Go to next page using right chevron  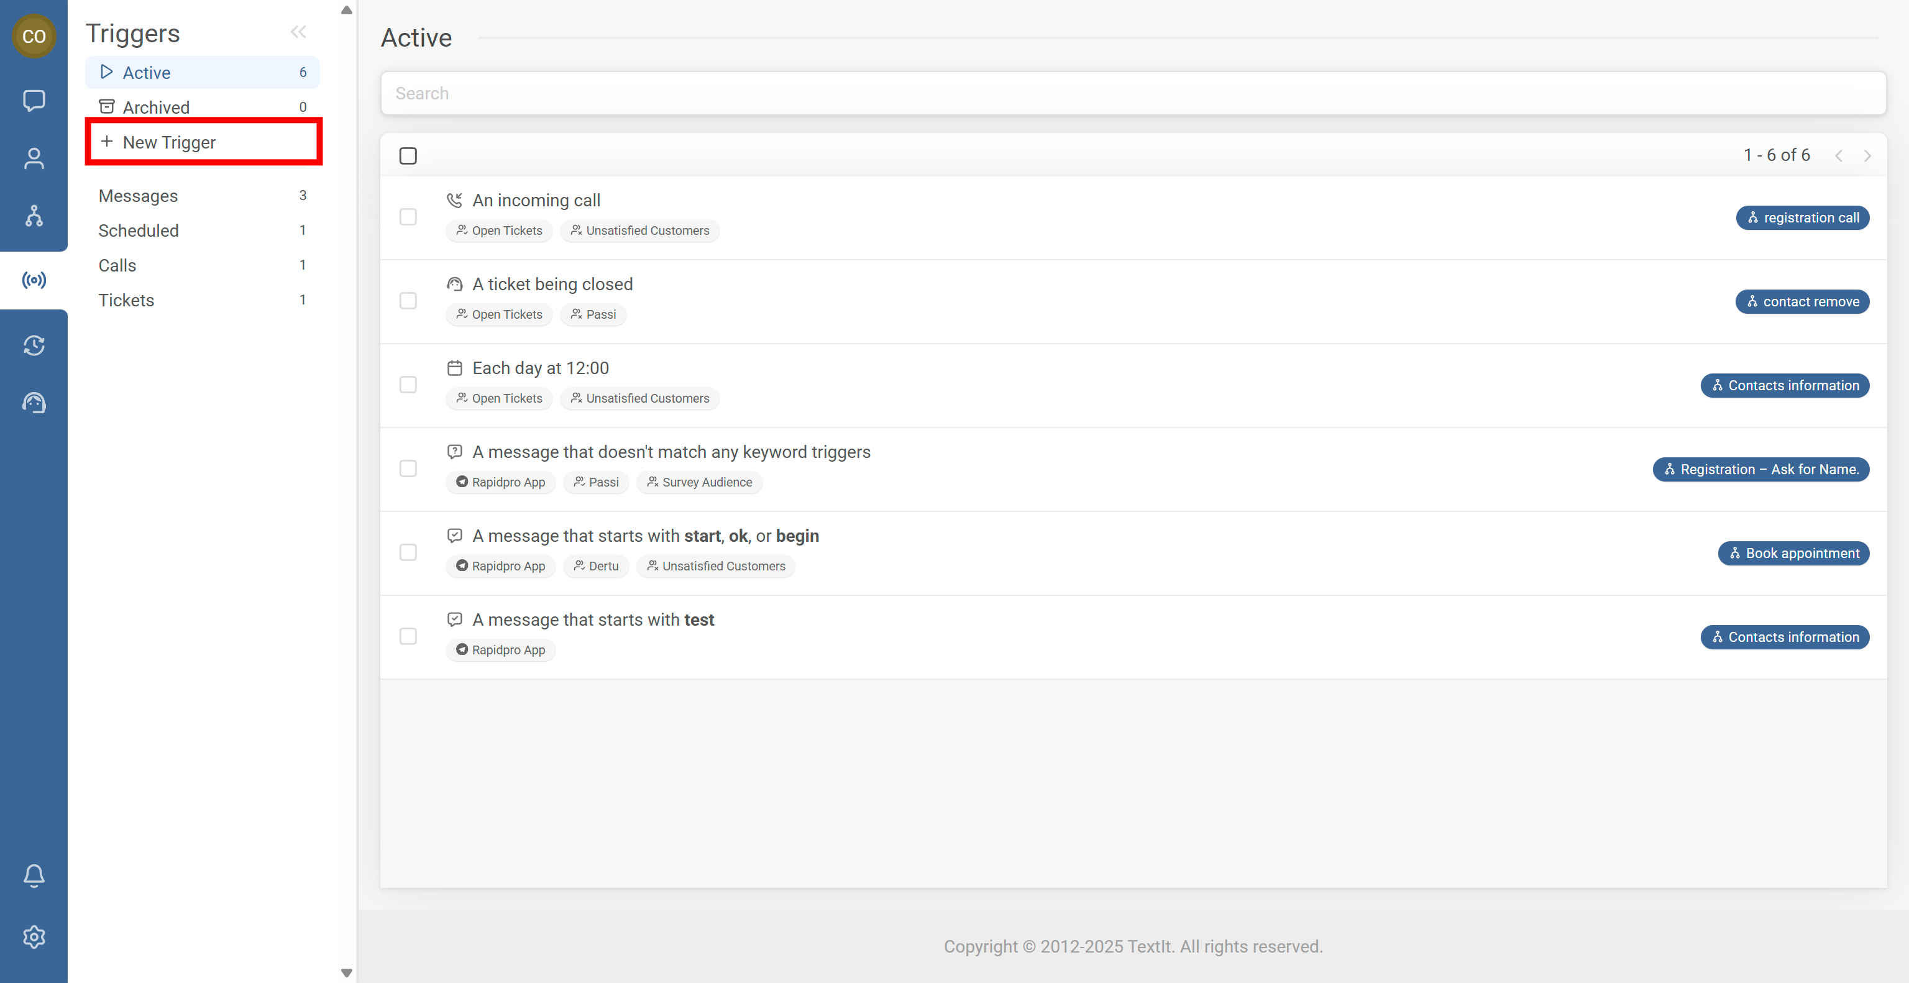coord(1867,155)
